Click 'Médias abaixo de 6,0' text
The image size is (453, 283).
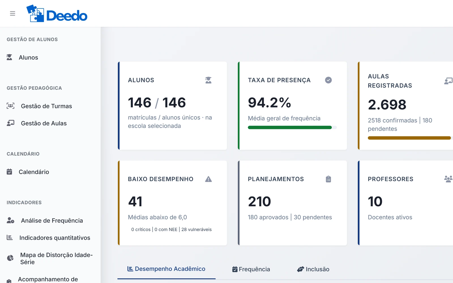point(157,217)
